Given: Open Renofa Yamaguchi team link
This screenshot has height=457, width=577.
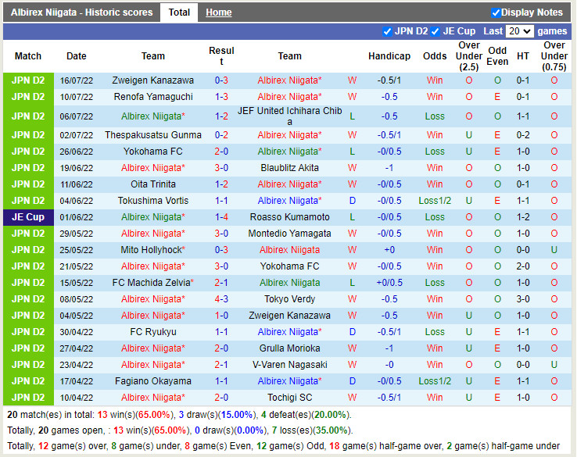Looking at the screenshot, I should pos(153,97).
